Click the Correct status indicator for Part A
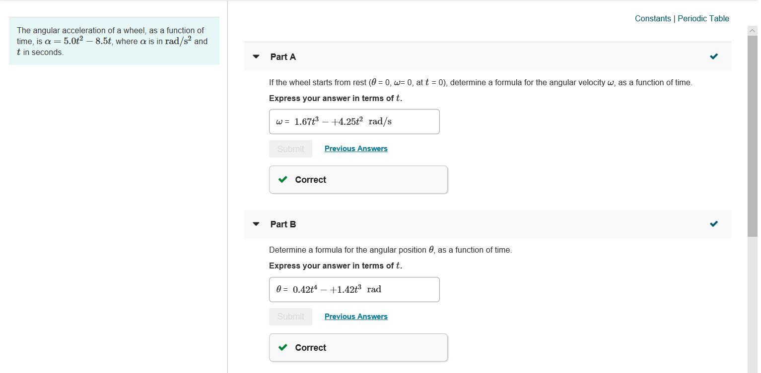 [x=358, y=179]
